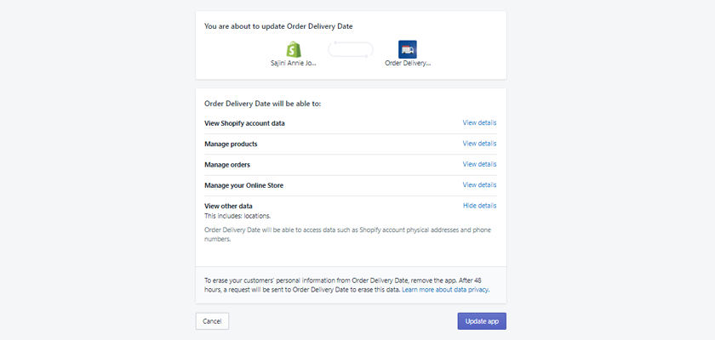Click the Manage products permission title
The image size is (715, 340).
point(231,144)
